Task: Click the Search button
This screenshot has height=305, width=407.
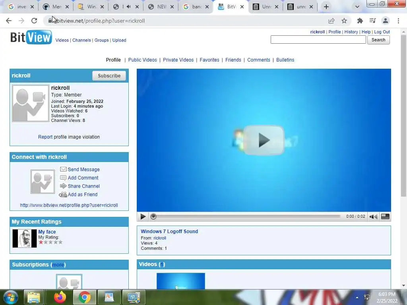Action: (x=378, y=40)
